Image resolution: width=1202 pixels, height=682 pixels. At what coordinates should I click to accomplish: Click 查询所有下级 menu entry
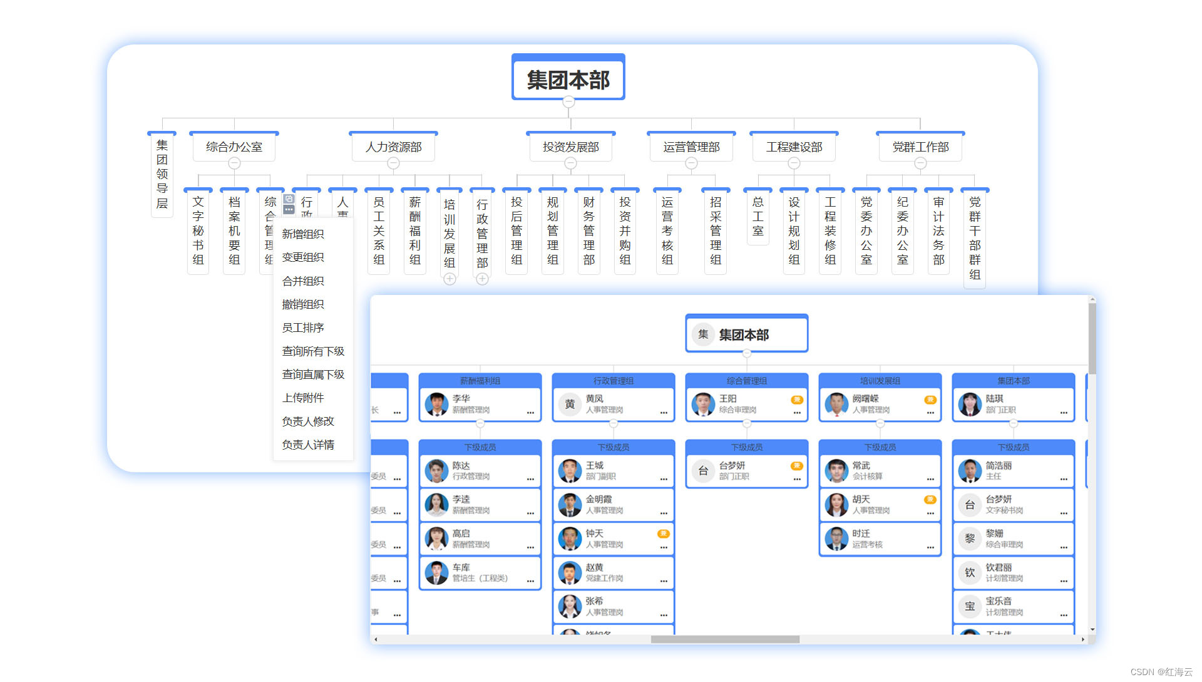tap(313, 351)
